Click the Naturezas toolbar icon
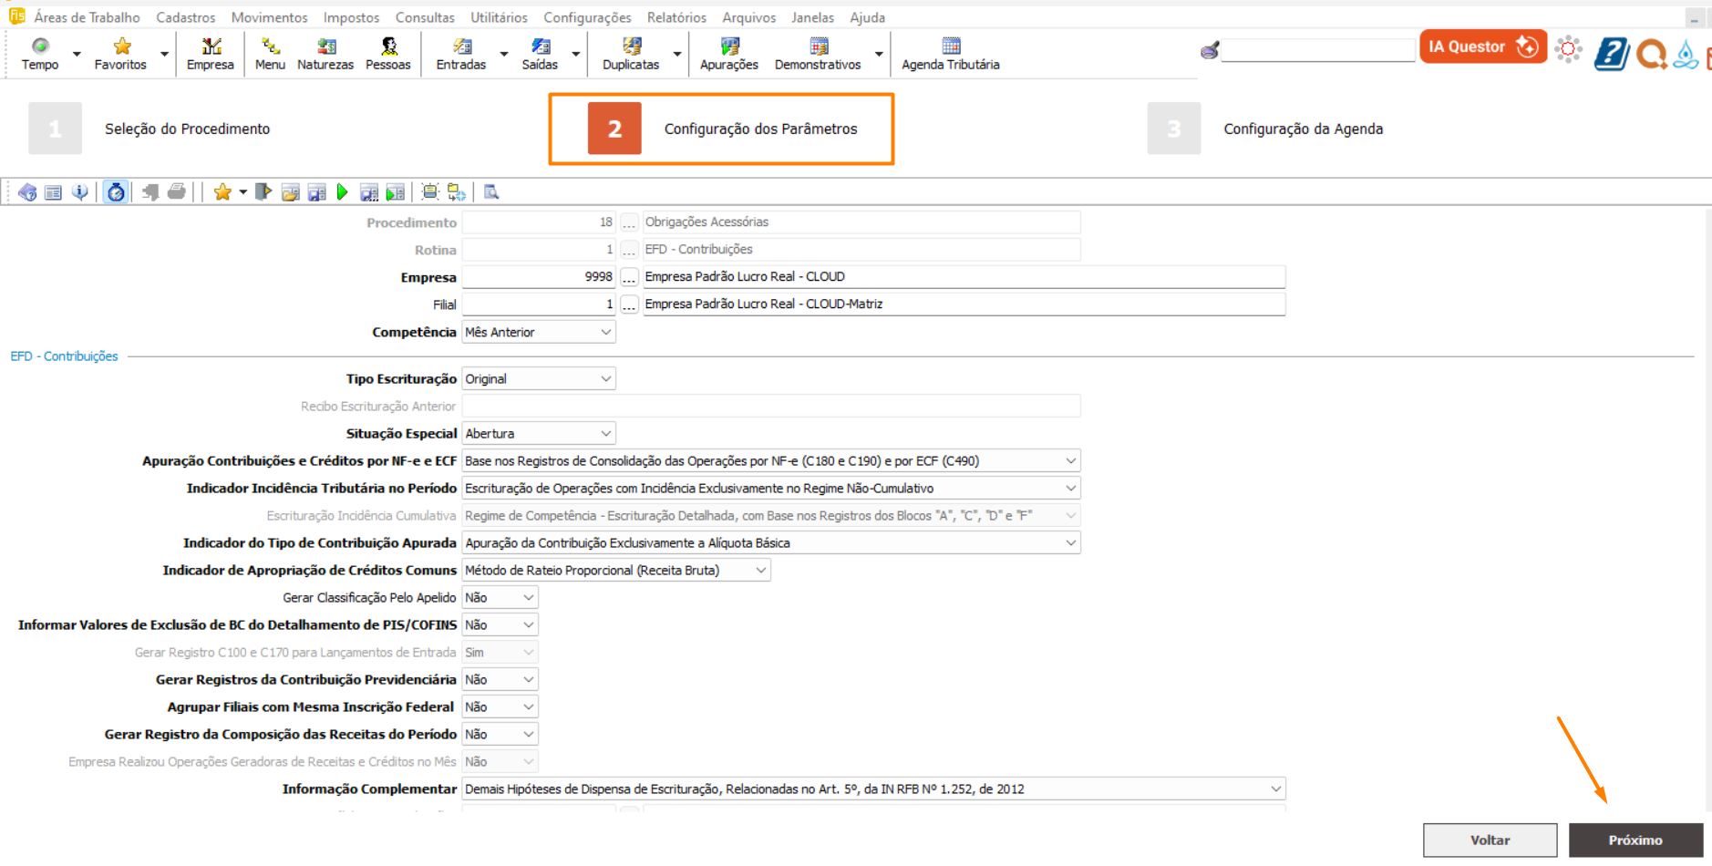1712x866 pixels. tap(325, 54)
